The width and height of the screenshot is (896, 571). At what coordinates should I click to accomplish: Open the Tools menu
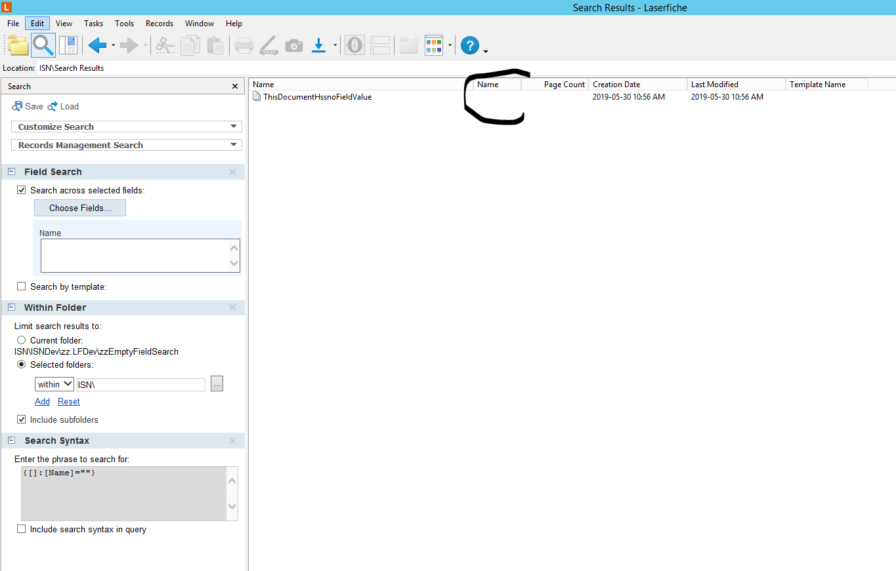(x=125, y=24)
